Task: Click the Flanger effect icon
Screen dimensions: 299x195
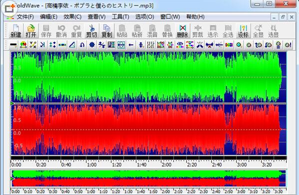Action: (x=62, y=45)
